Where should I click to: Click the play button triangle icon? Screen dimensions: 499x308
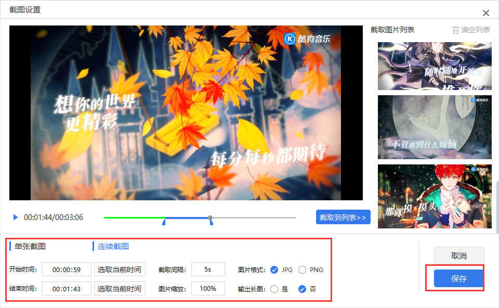coord(15,217)
